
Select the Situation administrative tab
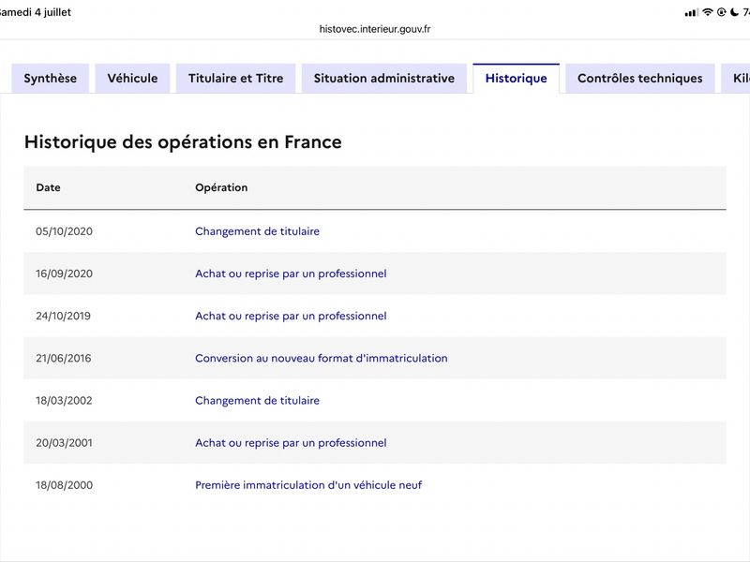(384, 79)
